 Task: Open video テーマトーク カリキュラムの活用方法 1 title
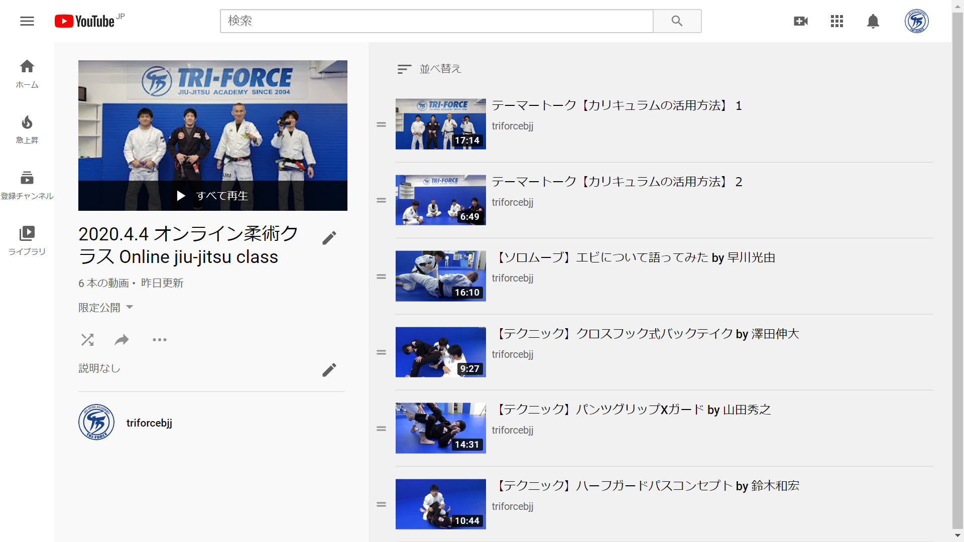617,105
